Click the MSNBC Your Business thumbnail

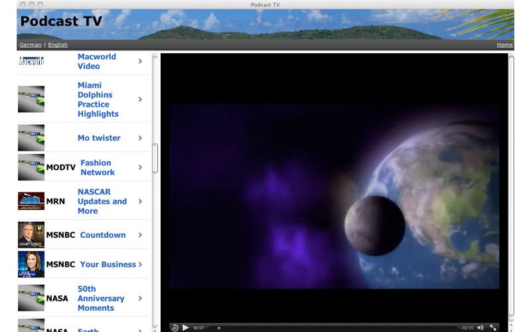pos(31,264)
